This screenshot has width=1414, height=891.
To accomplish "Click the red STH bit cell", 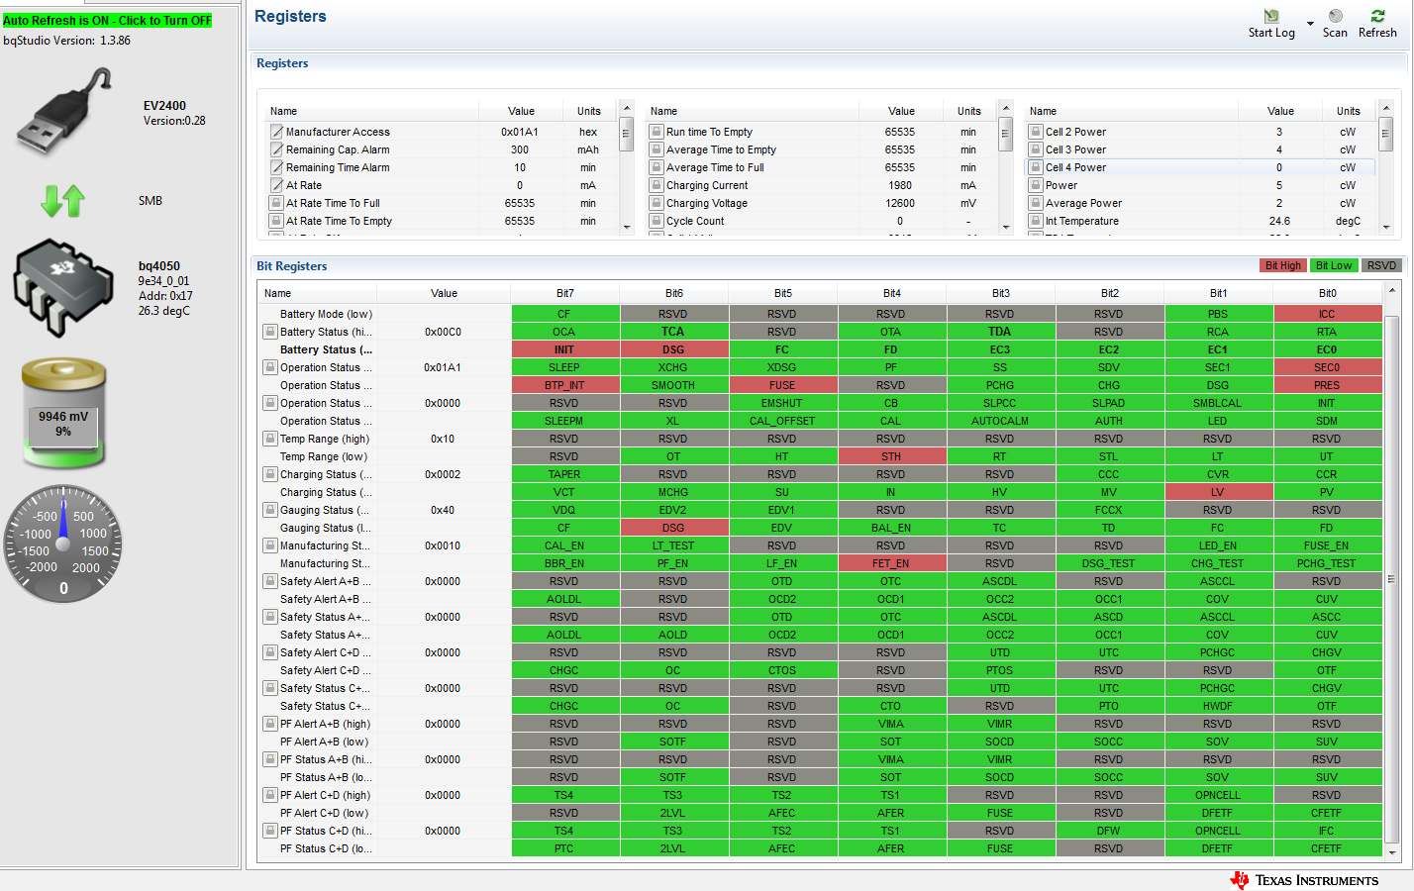I will (x=891, y=456).
